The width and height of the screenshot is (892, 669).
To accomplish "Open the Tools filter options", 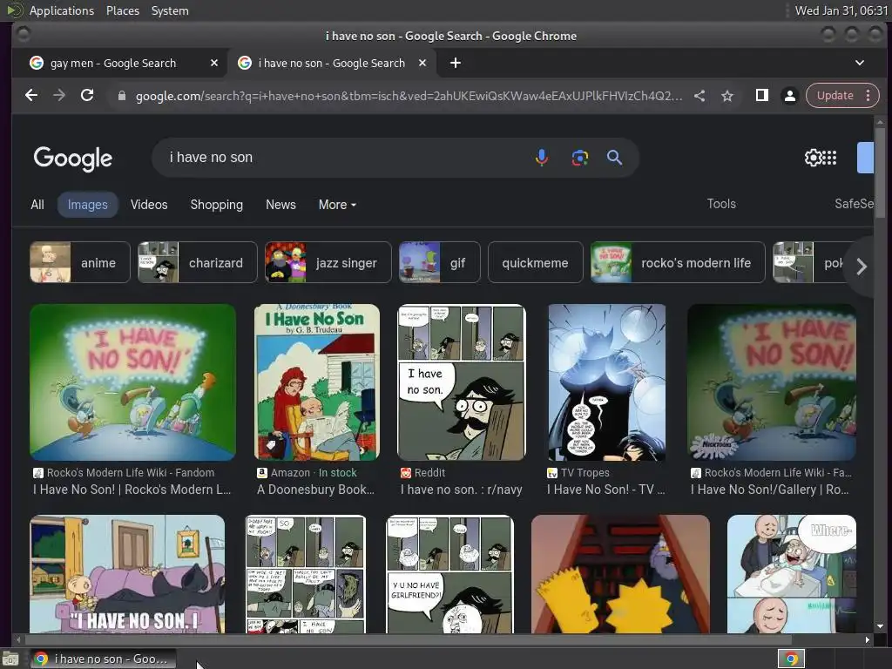I will 721,204.
